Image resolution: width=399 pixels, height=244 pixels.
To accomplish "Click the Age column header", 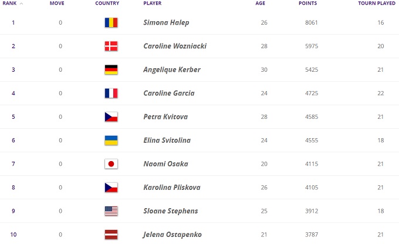I will click(260, 4).
